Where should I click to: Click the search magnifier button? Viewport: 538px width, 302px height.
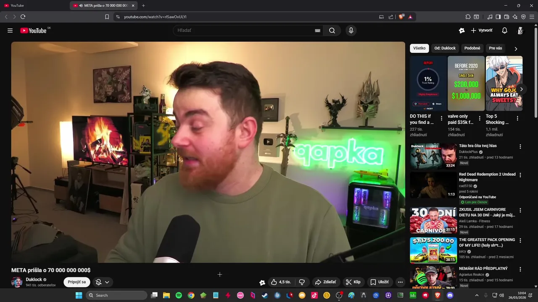point(332,31)
